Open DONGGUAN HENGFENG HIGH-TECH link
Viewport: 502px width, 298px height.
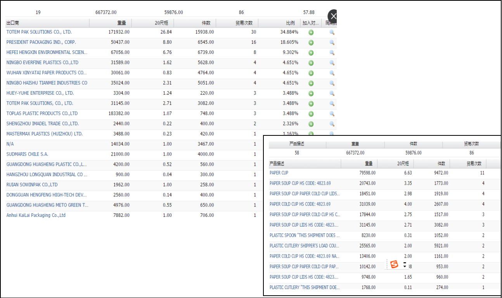[47, 195]
